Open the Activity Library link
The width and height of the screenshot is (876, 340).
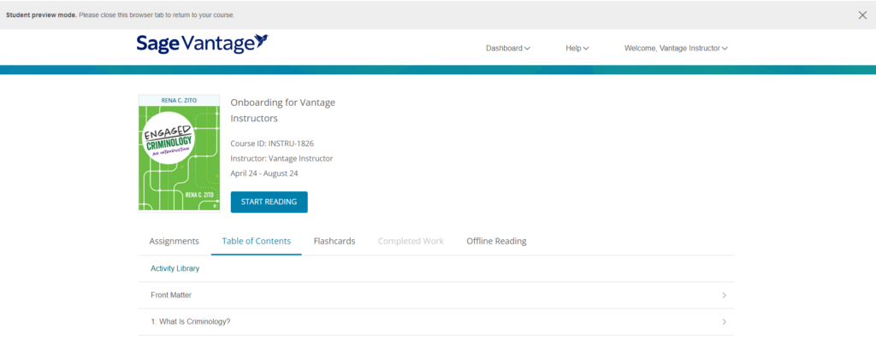(x=175, y=268)
